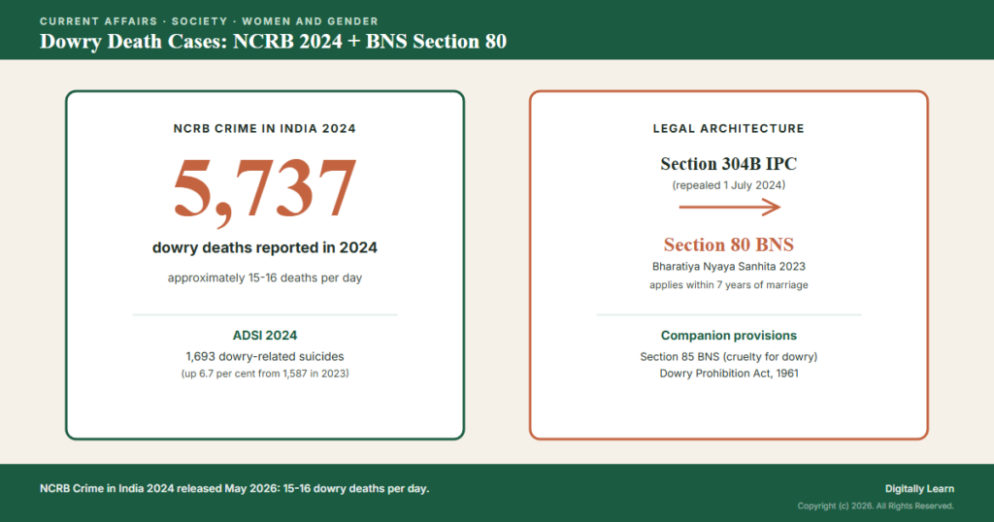Click the breadcrumb 'CURRENT AFFAIRS · SOCIETY · WOMEN AND GENDER'
The image size is (994, 522).
click(x=210, y=21)
